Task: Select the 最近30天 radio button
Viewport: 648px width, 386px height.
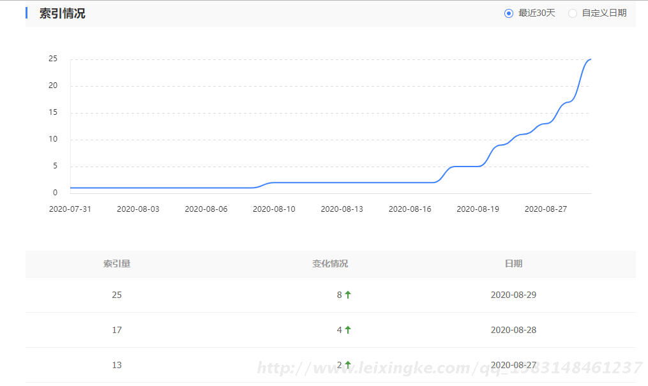Action: (x=509, y=13)
